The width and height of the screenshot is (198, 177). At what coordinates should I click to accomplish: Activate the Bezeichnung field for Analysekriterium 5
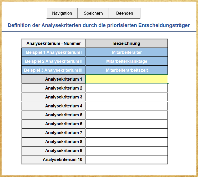point(126,115)
